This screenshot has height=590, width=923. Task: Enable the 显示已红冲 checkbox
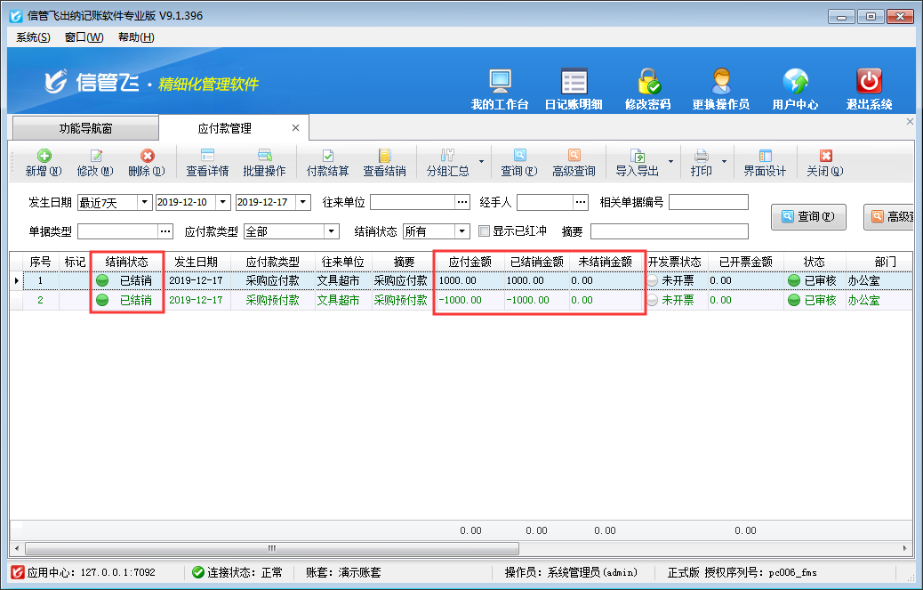pyautogui.click(x=485, y=231)
